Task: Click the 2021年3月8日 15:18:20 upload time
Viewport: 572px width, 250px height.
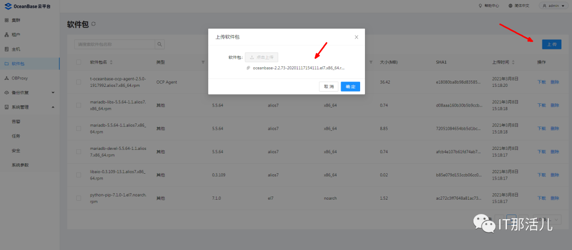Action: 506,82
